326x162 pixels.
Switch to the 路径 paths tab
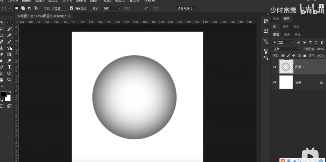point(297,34)
